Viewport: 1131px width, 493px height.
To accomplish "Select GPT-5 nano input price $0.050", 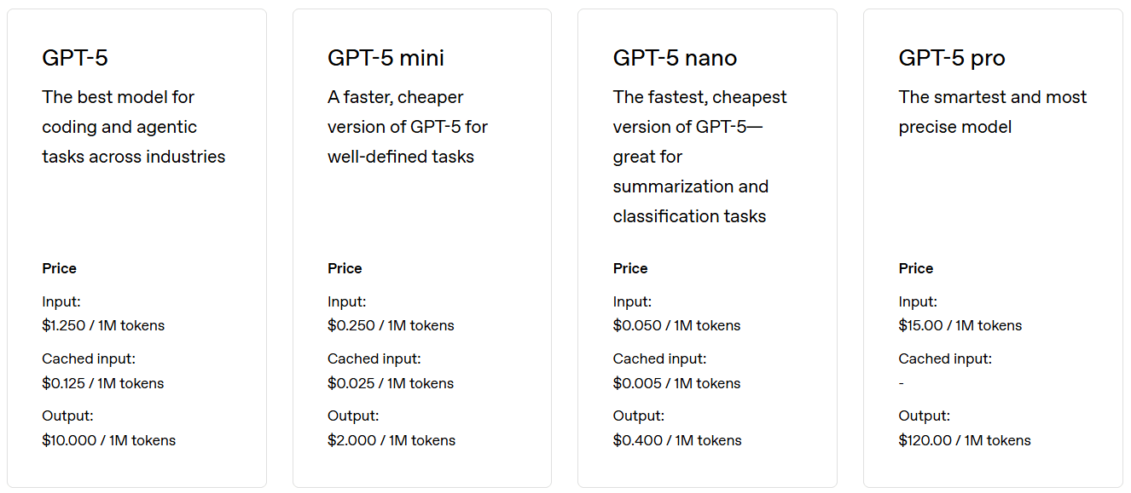I will [676, 325].
